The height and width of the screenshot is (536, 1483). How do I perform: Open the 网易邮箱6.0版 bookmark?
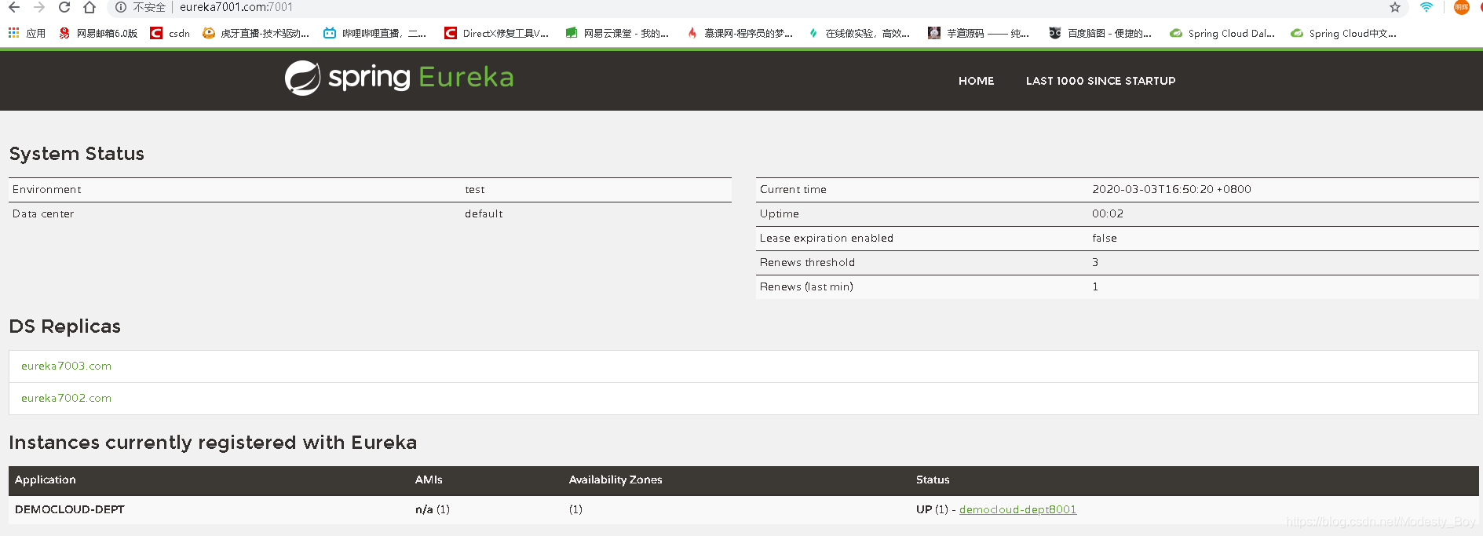(x=98, y=33)
